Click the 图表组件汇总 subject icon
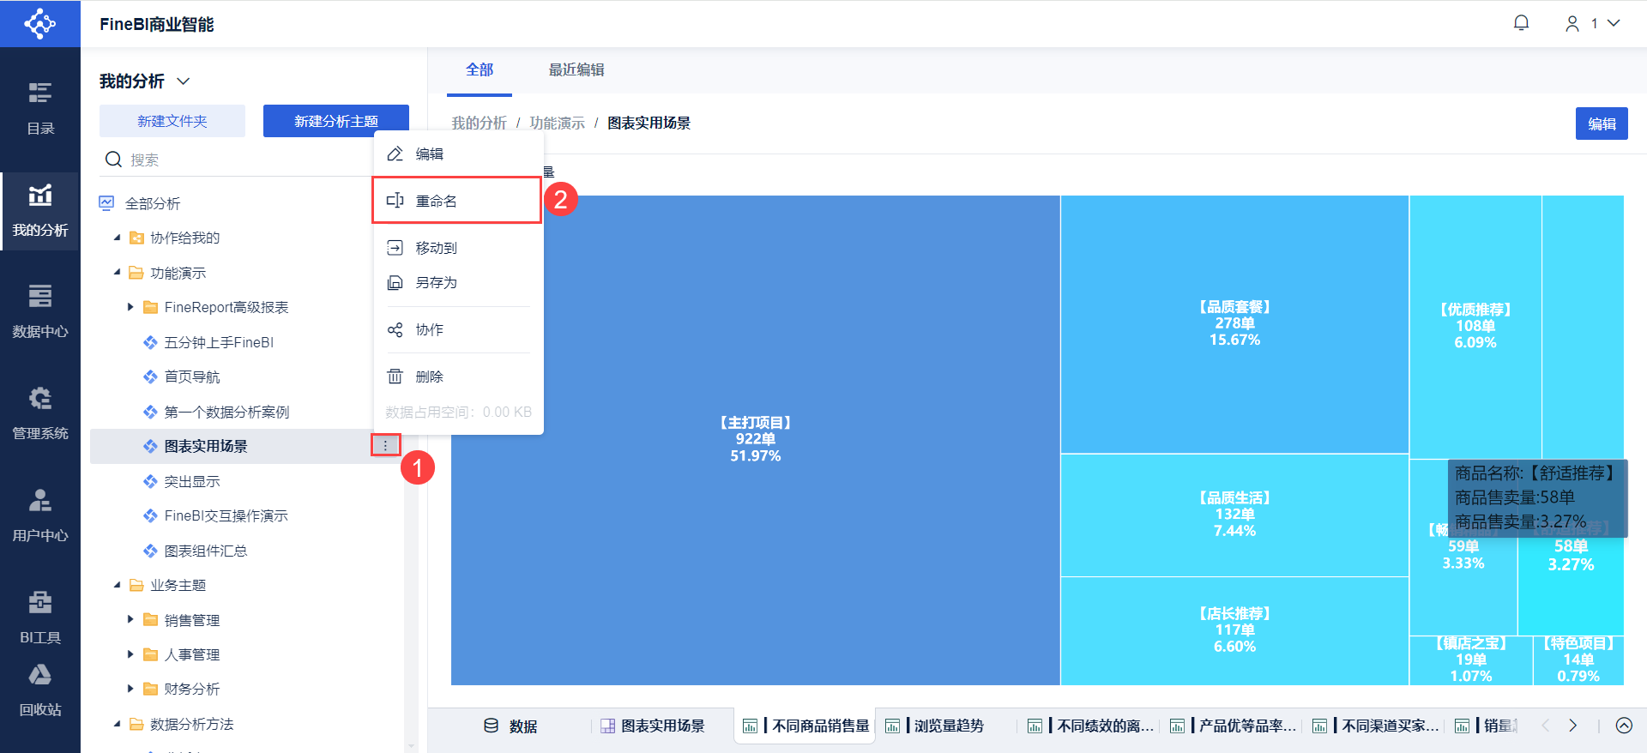Image resolution: width=1647 pixels, height=753 pixels. point(150,551)
